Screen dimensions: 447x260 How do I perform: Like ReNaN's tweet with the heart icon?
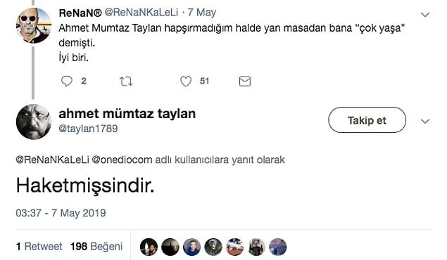coord(186,82)
